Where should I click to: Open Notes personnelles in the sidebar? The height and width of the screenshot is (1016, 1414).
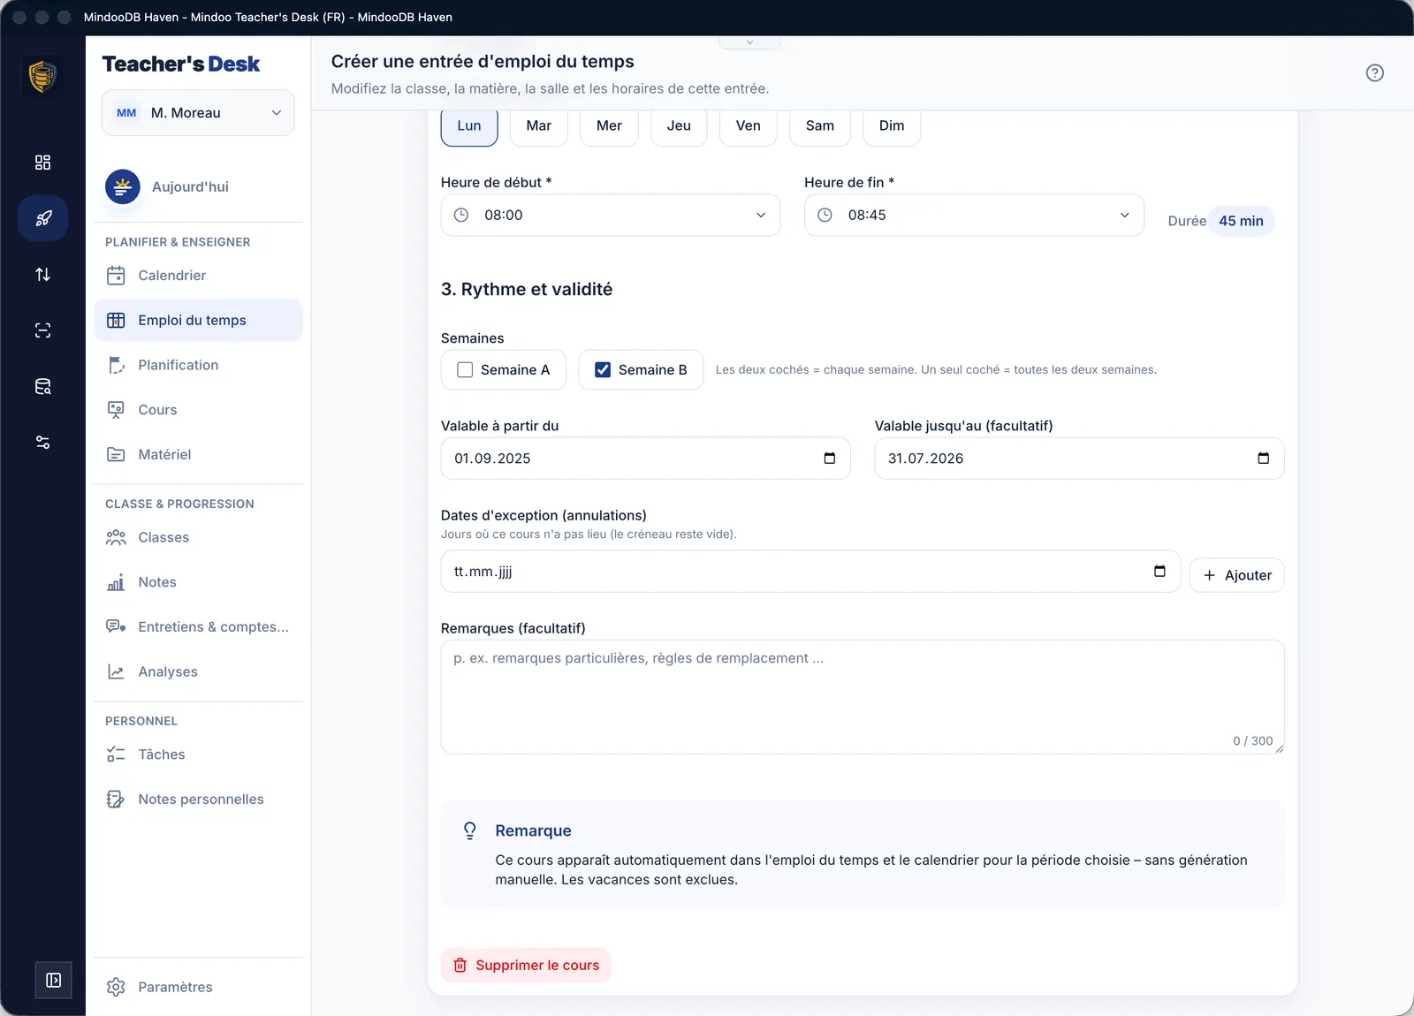[x=198, y=800]
